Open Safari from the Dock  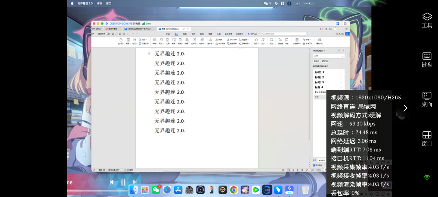point(167,190)
